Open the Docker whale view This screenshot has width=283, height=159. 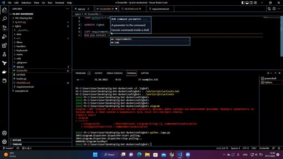pyautogui.click(x=4, y=72)
